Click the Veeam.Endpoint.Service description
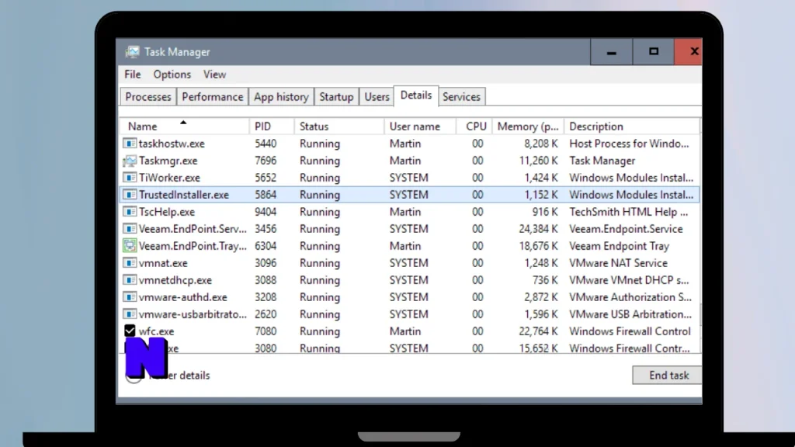This screenshot has width=795, height=447. click(626, 229)
